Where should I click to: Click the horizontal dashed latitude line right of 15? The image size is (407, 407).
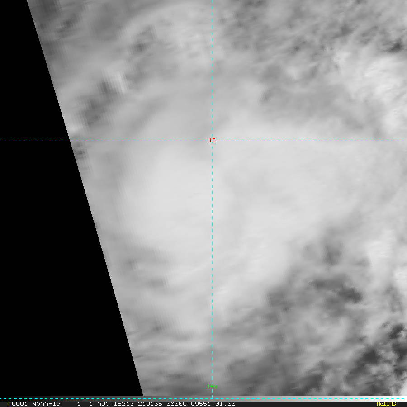[308, 140]
